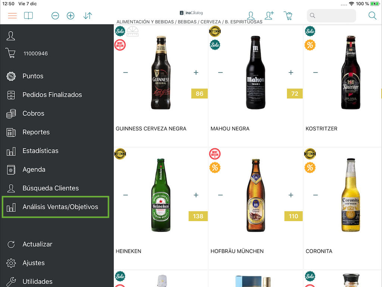
Task: Click the GUINNESS CERVEZA NEGRA product name
Action: (x=151, y=129)
